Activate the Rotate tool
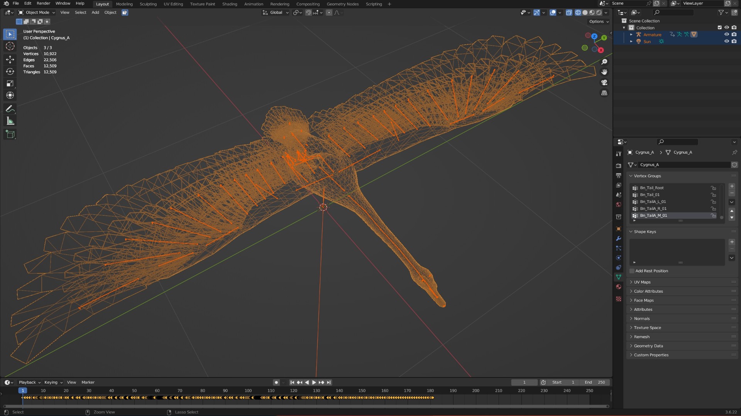Image resolution: width=741 pixels, height=416 pixels. (x=10, y=71)
